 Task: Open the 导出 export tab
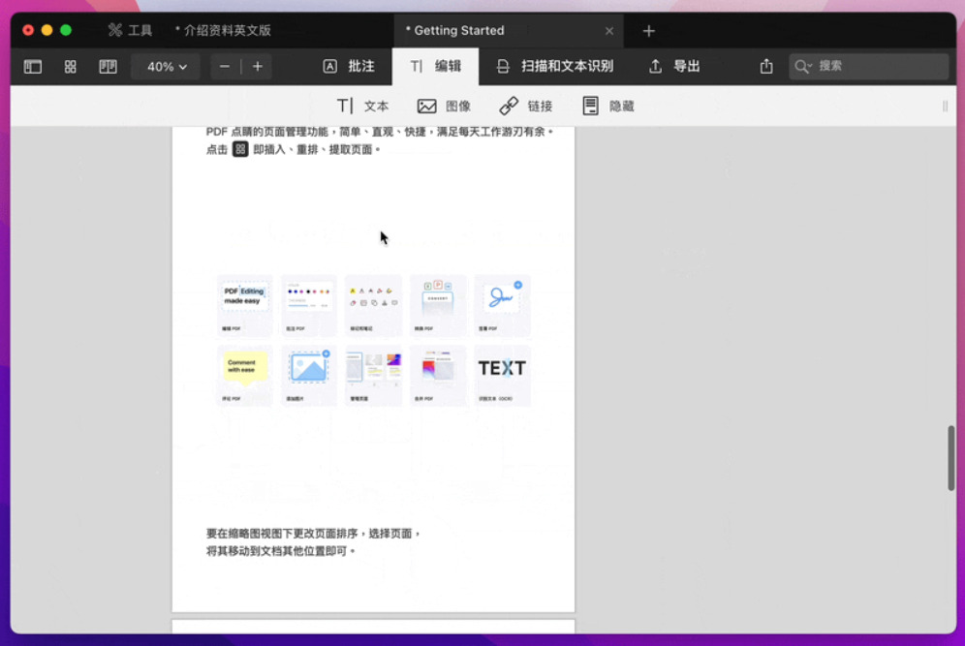[x=674, y=67]
